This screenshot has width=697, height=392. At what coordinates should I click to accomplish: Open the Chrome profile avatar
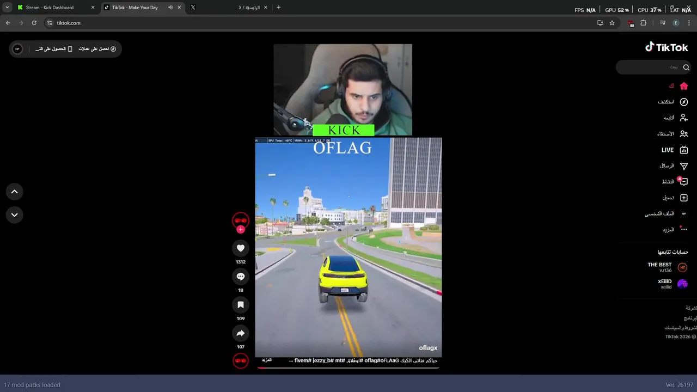click(676, 23)
